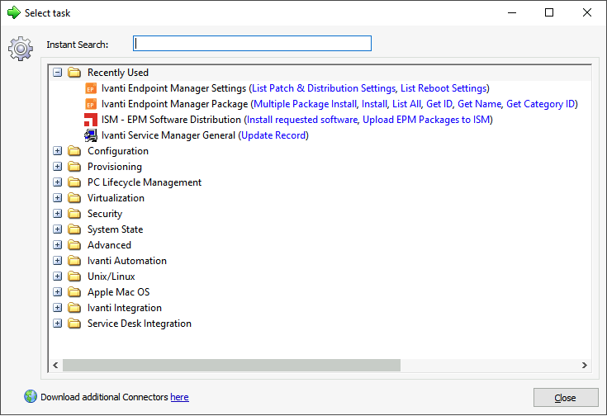Maximize the Select task window
The width and height of the screenshot is (607, 416).
tap(549, 12)
